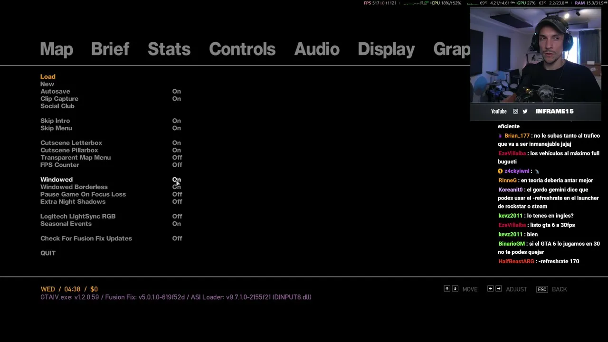This screenshot has width=608, height=342.
Task: Toggle the Autosave On value
Action: click(x=177, y=91)
